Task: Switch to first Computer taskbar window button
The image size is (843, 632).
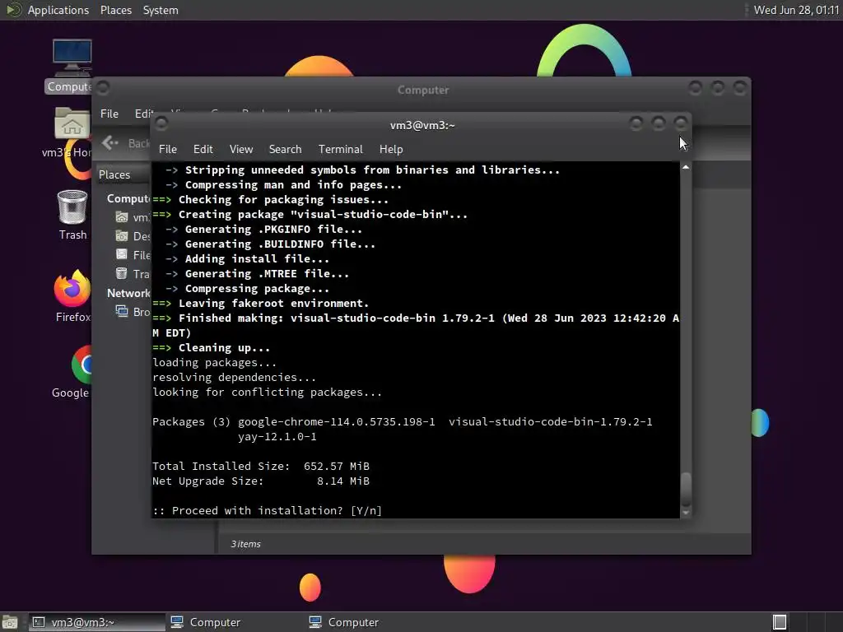Action: click(x=234, y=622)
